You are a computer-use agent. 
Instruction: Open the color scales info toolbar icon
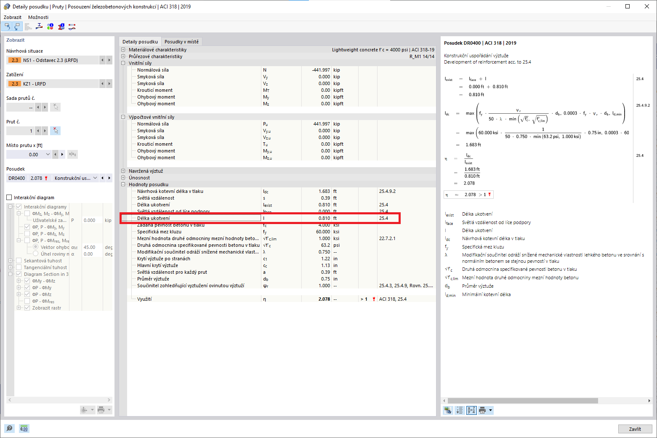click(x=51, y=26)
